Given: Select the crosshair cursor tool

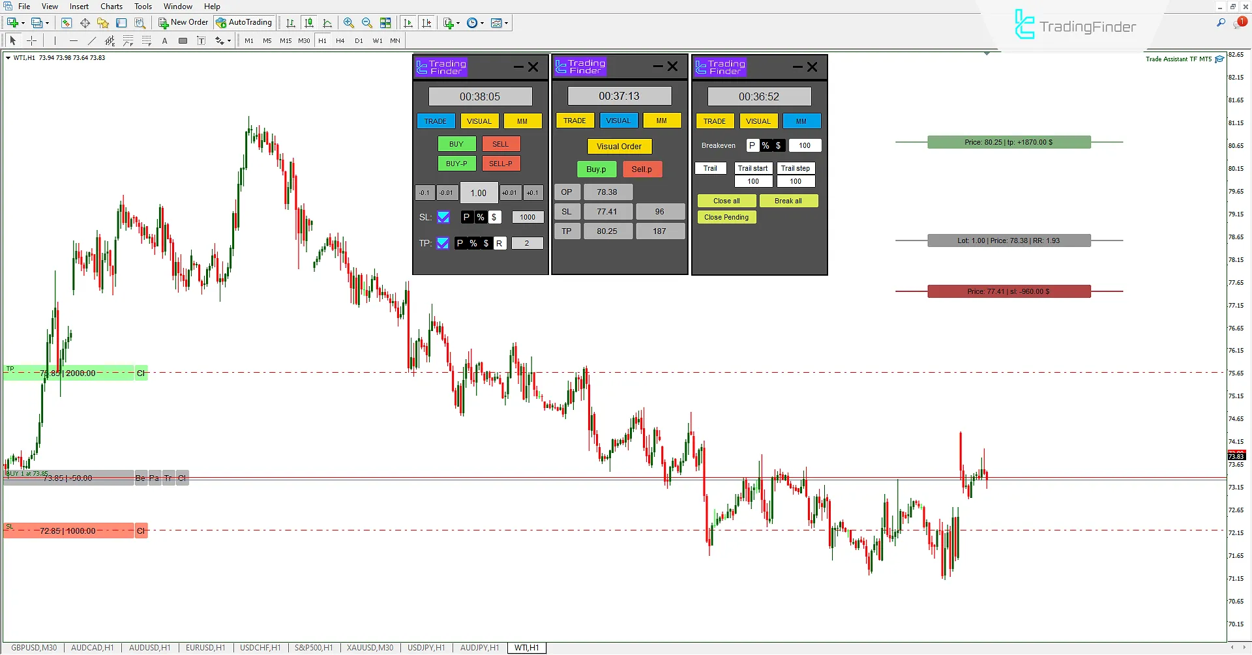Looking at the screenshot, I should point(31,40).
